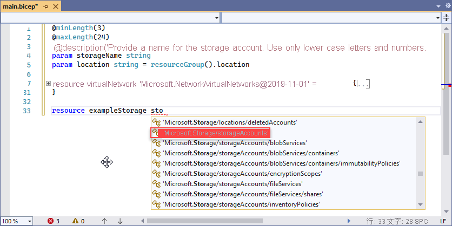This screenshot has height=226, width=452.
Task: Click the 'sto' text on line 33
Action: coord(157,111)
